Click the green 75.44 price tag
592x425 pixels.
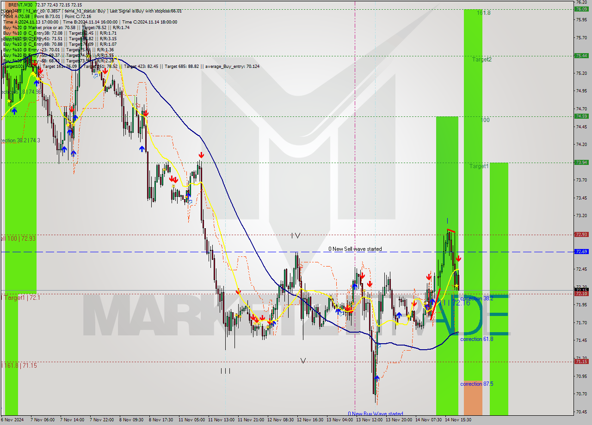pyautogui.click(x=581, y=55)
